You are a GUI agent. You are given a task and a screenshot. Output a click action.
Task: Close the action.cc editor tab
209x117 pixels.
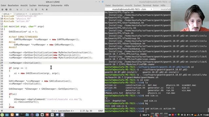click(26, 14)
